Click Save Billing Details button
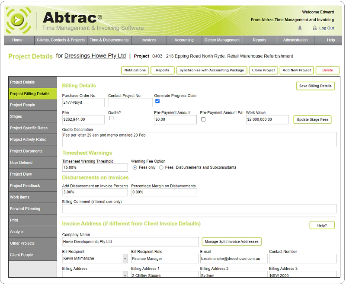The image size is (346, 285). click(x=315, y=86)
